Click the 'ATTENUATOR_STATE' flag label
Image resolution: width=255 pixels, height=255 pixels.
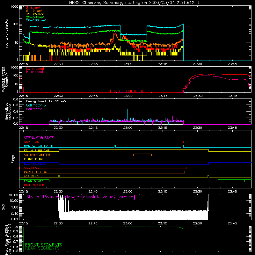[39, 138]
